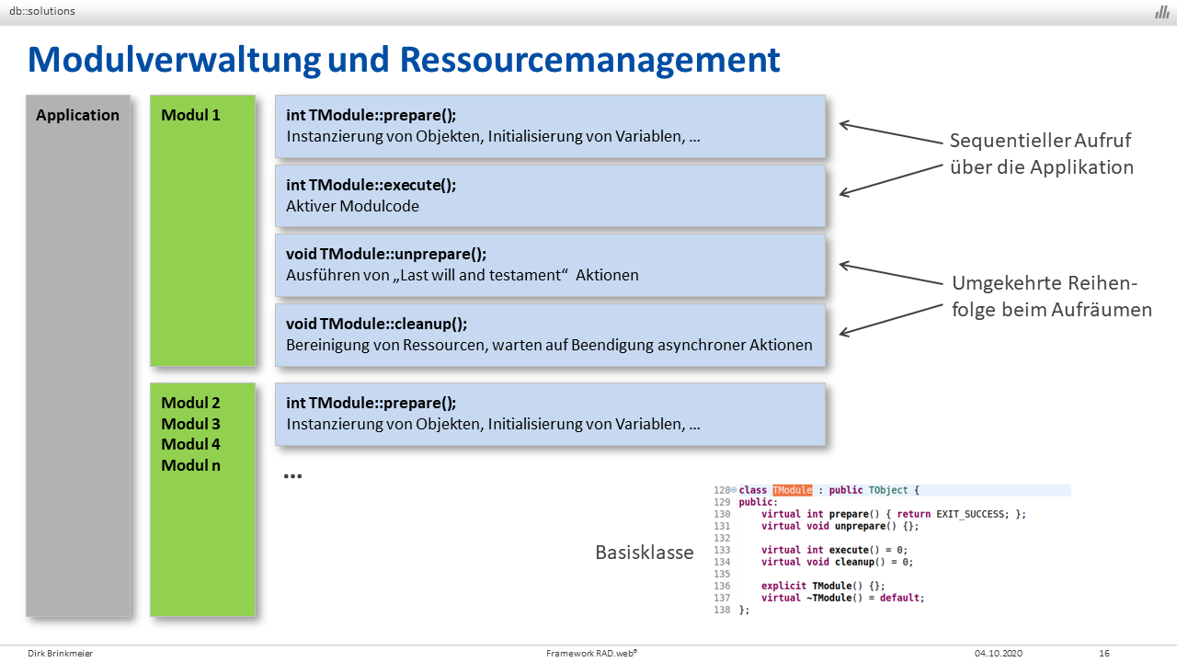Select the green Modul 1 box
The width and height of the screenshot is (1177, 662).
pyautogui.click(x=202, y=230)
